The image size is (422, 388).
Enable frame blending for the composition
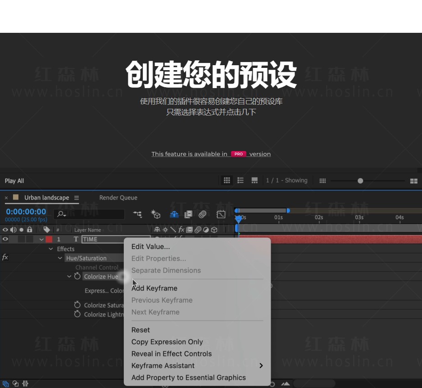pos(188,214)
